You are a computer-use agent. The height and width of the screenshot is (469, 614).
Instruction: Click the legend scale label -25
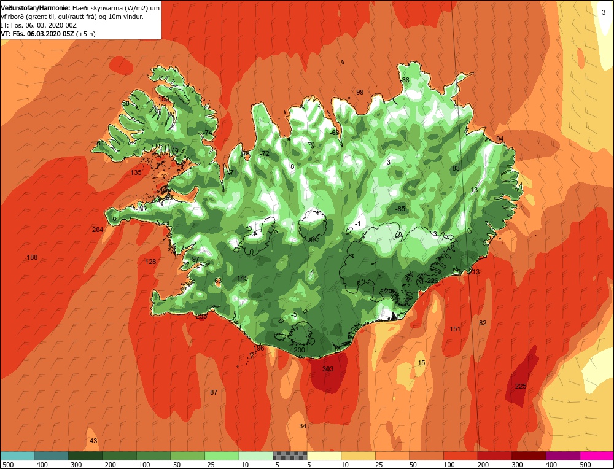point(210,465)
